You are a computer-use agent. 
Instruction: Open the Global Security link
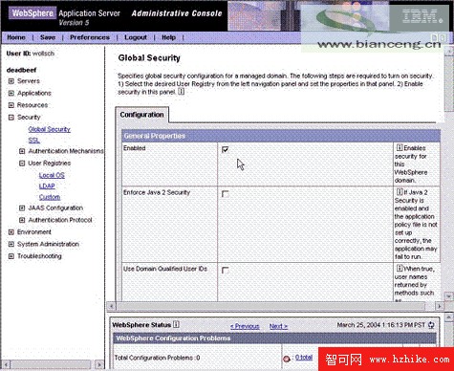click(x=50, y=129)
